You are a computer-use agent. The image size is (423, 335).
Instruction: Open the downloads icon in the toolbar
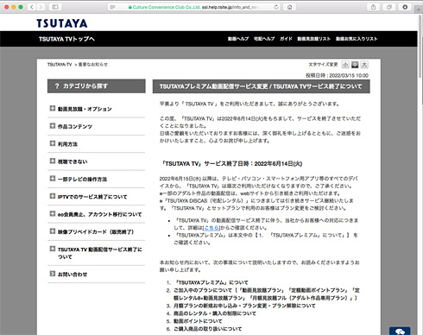click(405, 7)
